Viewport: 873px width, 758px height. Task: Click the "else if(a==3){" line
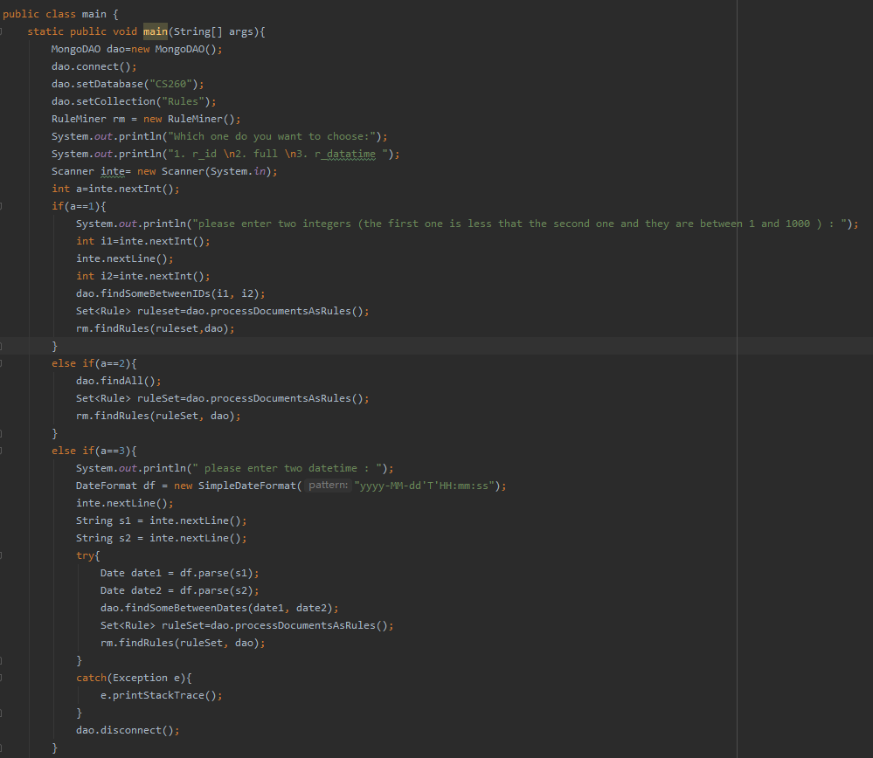click(94, 451)
